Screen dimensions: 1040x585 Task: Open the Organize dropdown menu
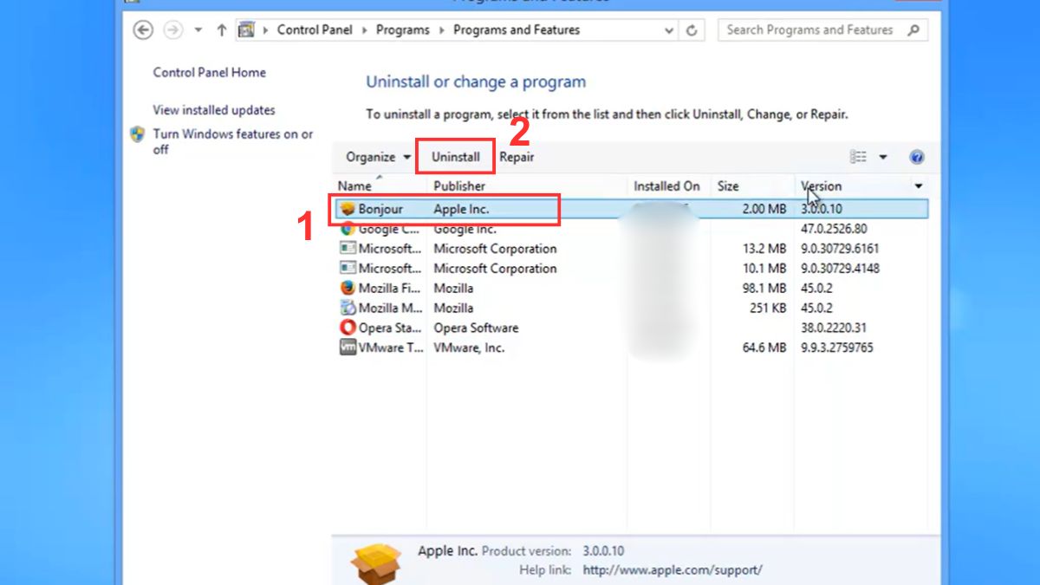[x=379, y=157]
